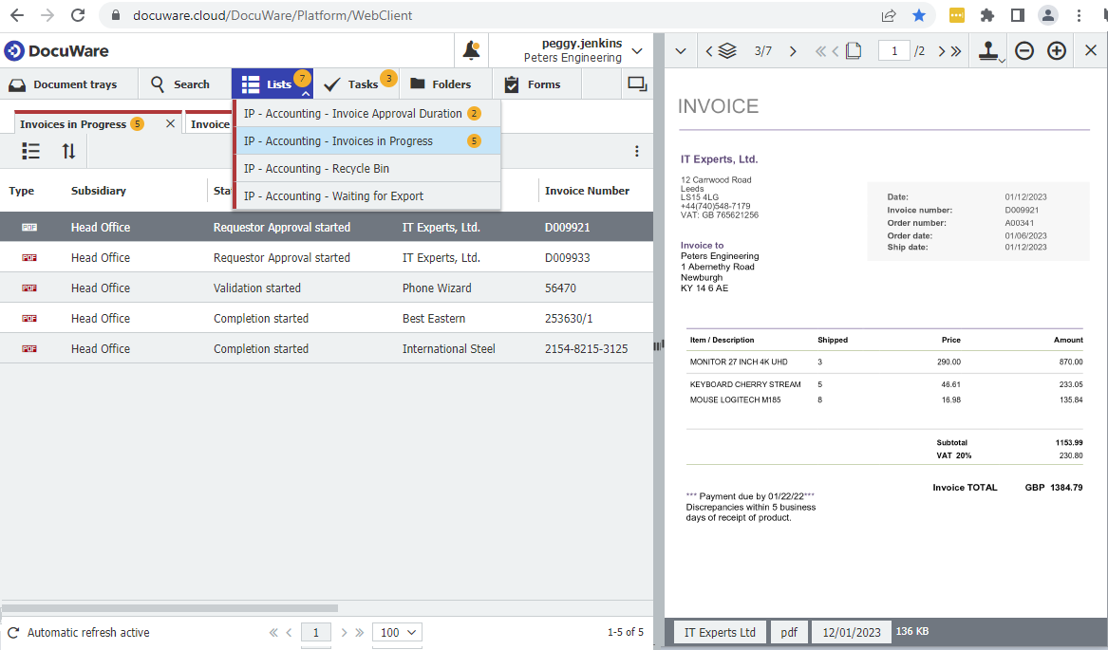Click the sort icon in the result list toolbar
The height and width of the screenshot is (650, 1108).
point(66,151)
